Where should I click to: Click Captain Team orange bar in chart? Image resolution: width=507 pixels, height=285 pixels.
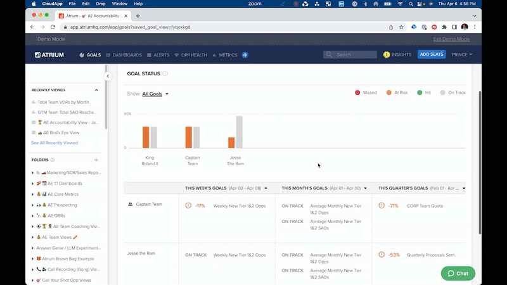(x=188, y=137)
